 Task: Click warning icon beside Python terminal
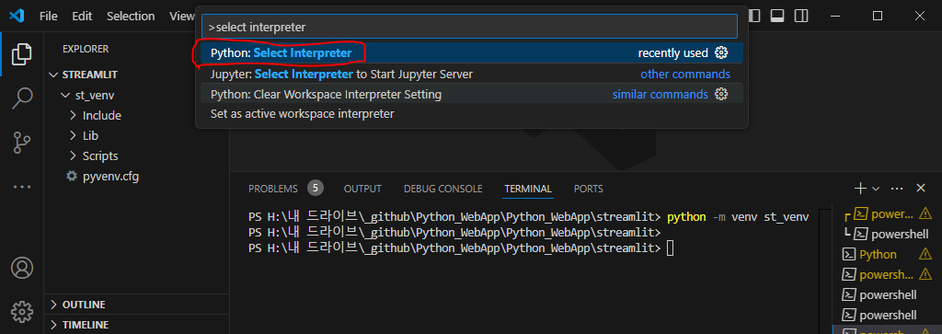tap(925, 254)
